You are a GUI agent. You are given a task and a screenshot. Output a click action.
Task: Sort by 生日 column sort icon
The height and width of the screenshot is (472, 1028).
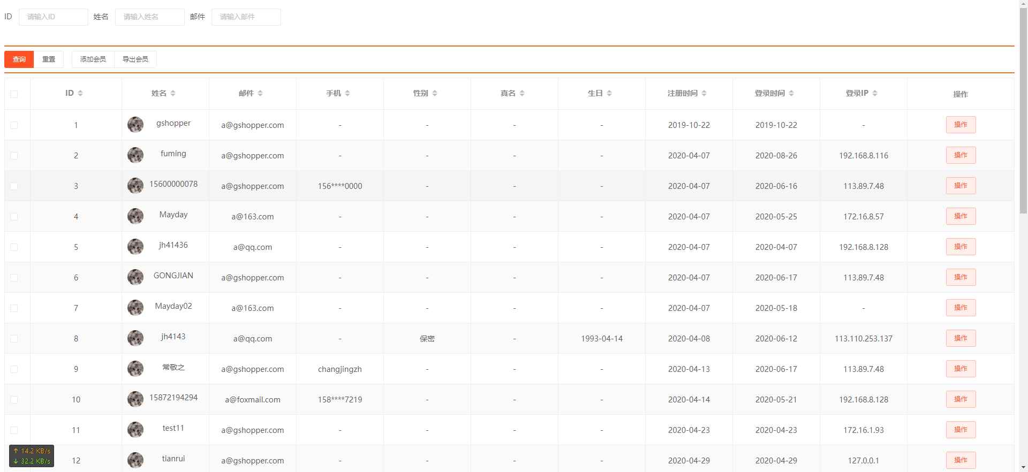pos(609,93)
